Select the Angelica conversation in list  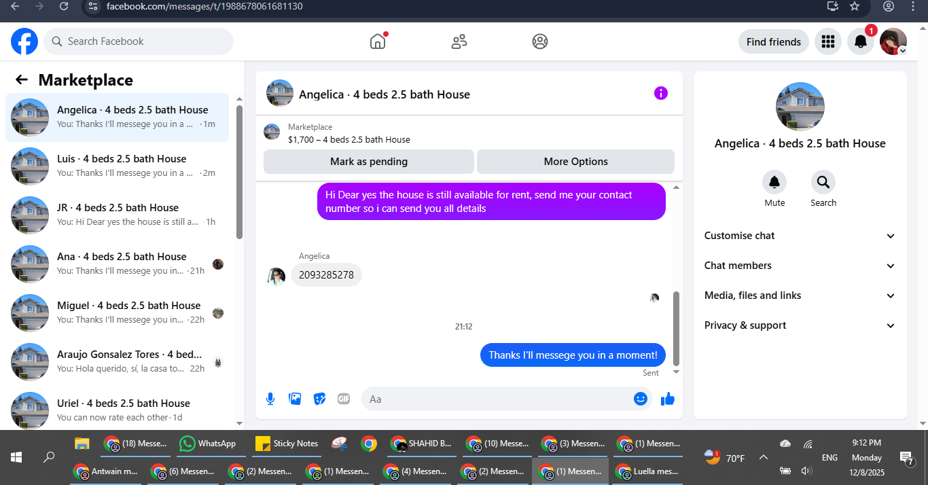click(117, 117)
